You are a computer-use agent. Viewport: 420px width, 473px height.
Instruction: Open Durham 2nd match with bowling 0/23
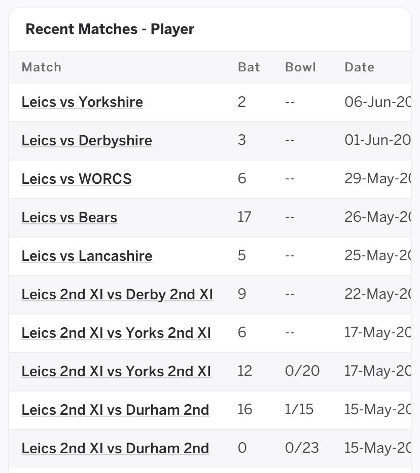pyautogui.click(x=115, y=448)
